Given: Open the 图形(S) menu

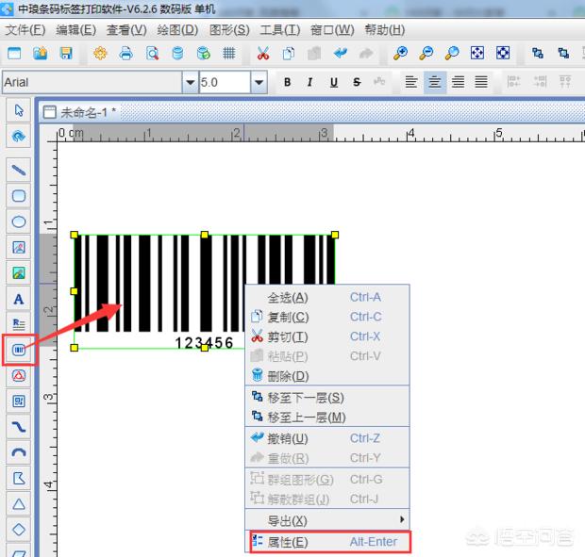Looking at the screenshot, I should point(229,30).
